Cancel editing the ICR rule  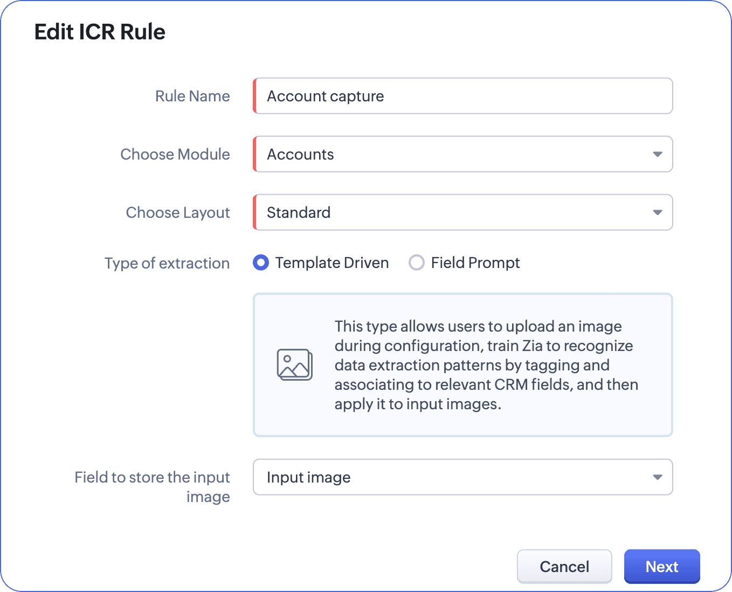coord(564,567)
